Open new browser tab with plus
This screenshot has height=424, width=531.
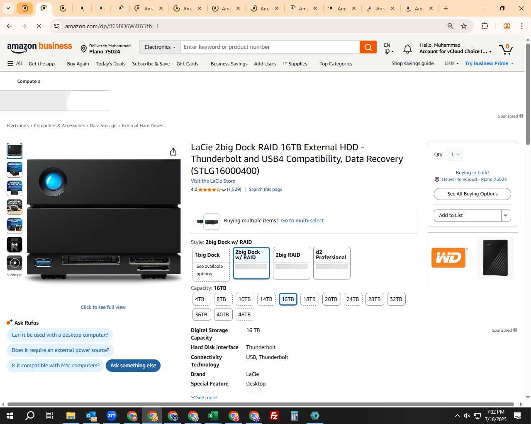(446, 8)
